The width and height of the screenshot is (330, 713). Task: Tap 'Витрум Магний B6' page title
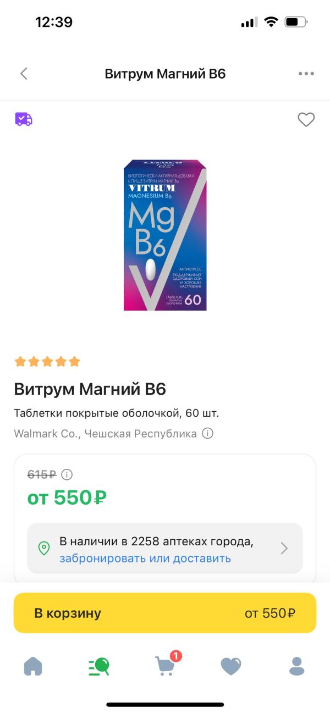click(x=165, y=74)
